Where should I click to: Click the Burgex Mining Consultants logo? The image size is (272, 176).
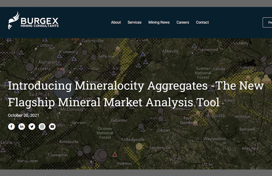pos(33,20)
